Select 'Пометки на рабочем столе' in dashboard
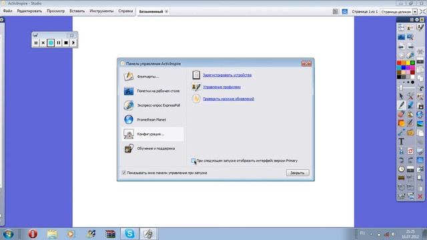The height and width of the screenshot is (240, 427). [153, 91]
